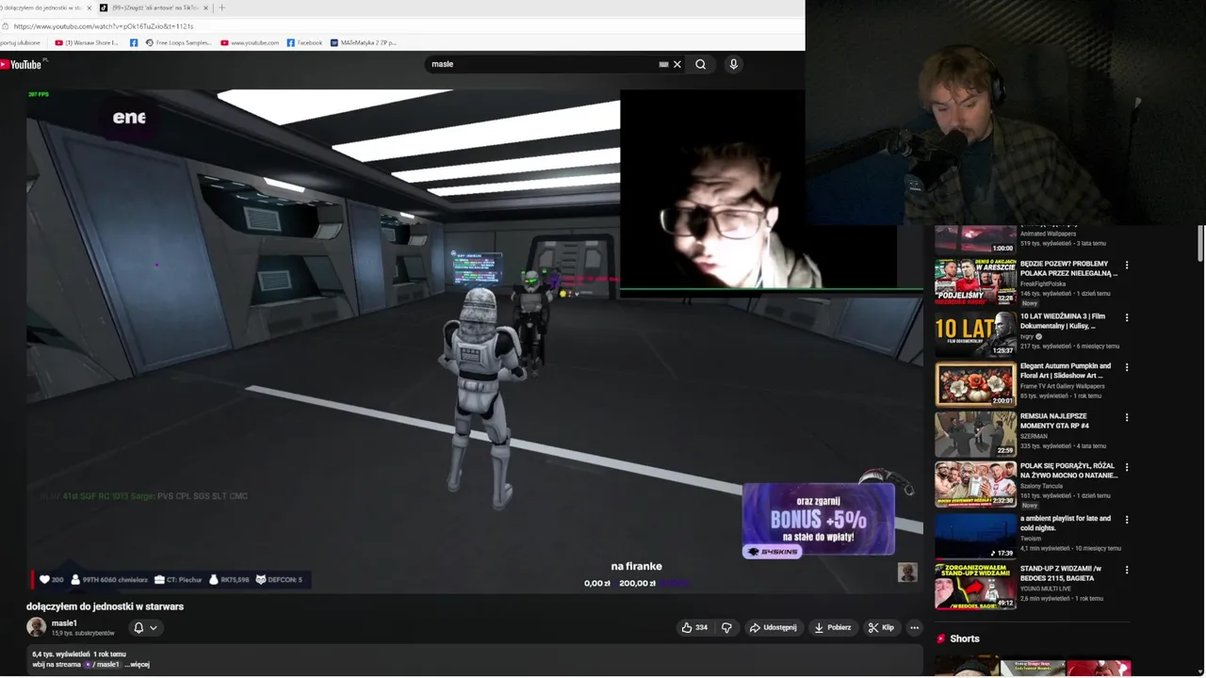The width and height of the screenshot is (1206, 678).
Task: Open the 'tvgry' channel name
Action: click(x=1027, y=336)
